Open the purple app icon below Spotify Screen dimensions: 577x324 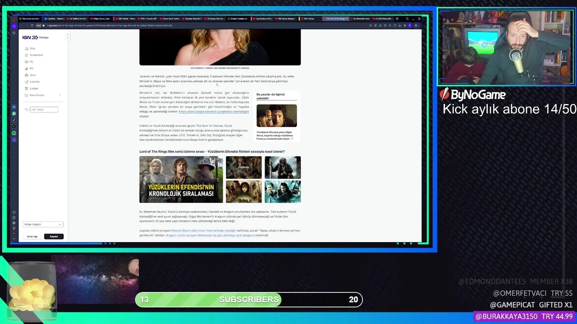(14, 139)
